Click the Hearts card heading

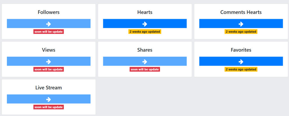pyautogui.click(x=145, y=12)
